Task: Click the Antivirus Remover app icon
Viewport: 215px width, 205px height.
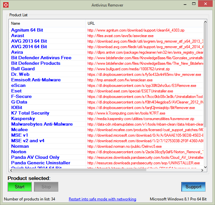Action: 6,5
